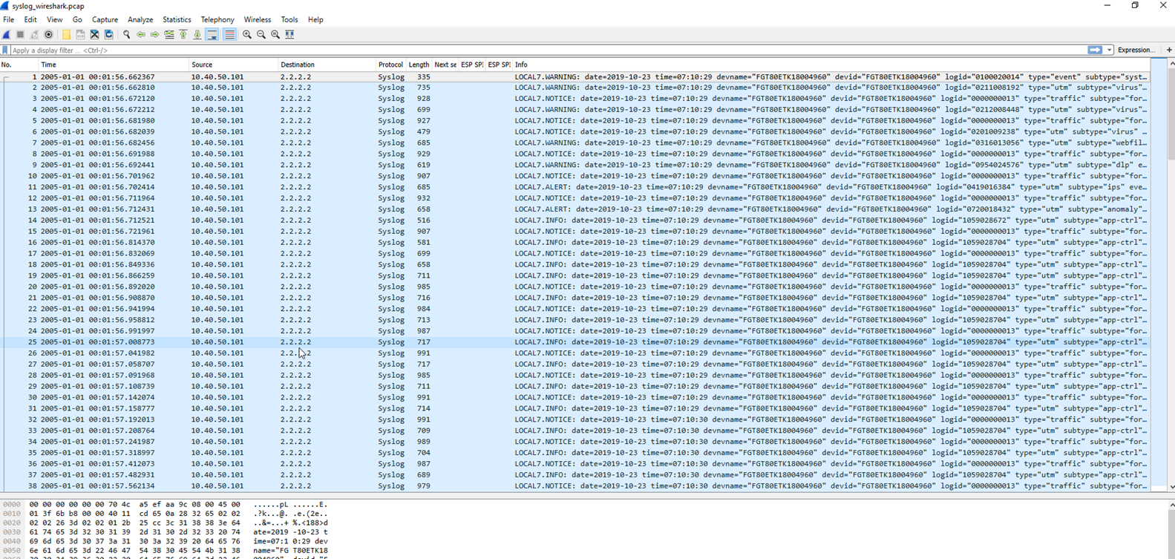Open the display filter history dropdown

tap(1110, 50)
